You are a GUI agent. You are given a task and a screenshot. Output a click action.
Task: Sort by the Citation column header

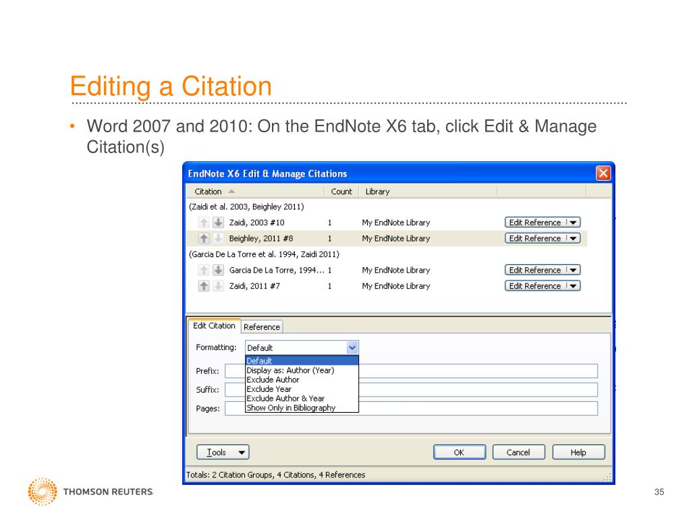254,192
